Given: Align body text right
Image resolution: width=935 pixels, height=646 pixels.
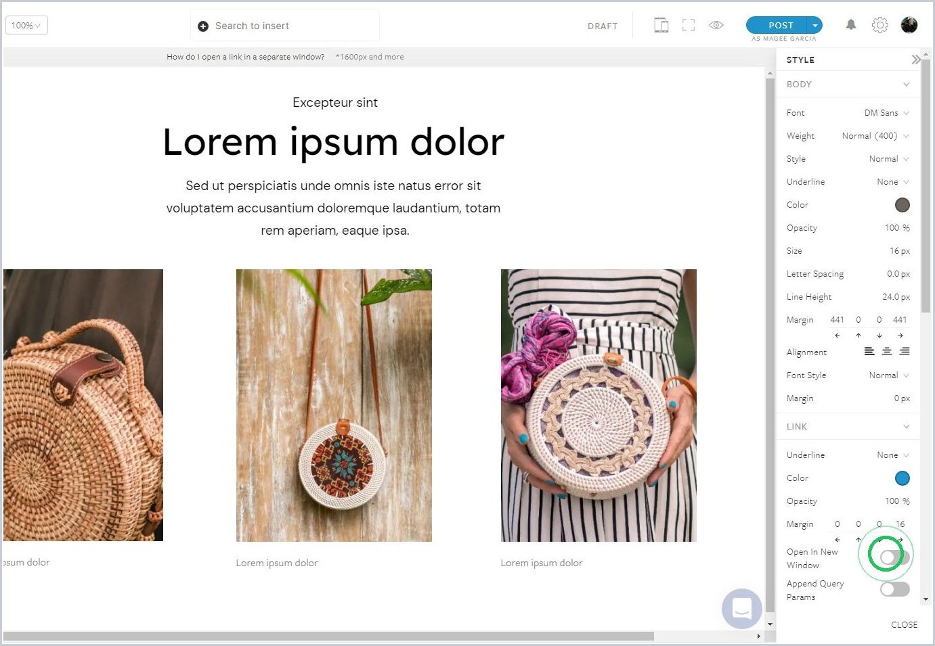Looking at the screenshot, I should pos(905,351).
